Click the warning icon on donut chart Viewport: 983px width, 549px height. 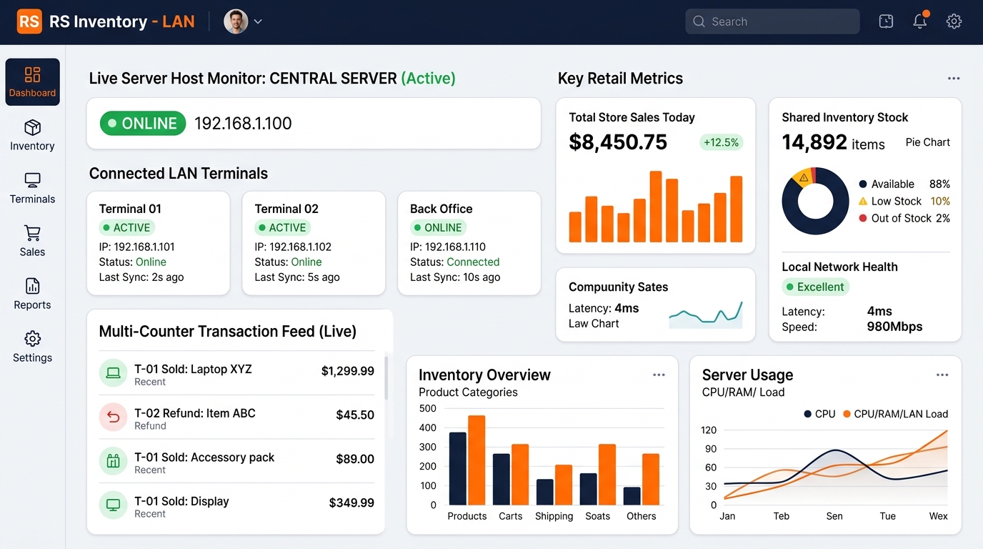click(804, 177)
